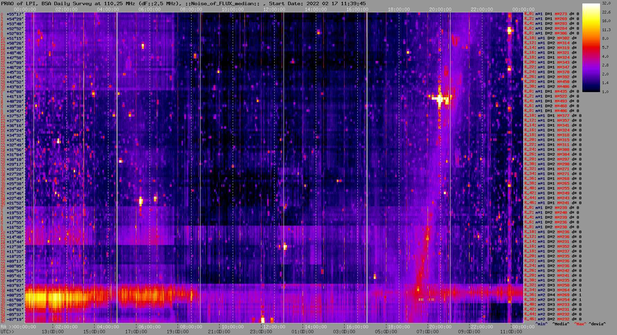Screen dimensions: 617x335
Task: Click the +31°04' declination label
Action: (15, 155)
